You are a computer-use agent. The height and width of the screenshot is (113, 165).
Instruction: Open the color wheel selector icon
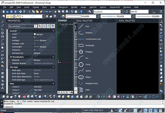coord(63,16)
